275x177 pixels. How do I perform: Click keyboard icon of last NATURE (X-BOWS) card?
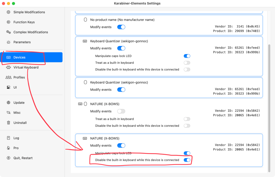point(85,138)
